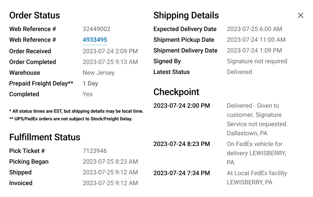The image size is (313, 197).
Task: Click the Shipping Details heading
Action: [x=186, y=15]
